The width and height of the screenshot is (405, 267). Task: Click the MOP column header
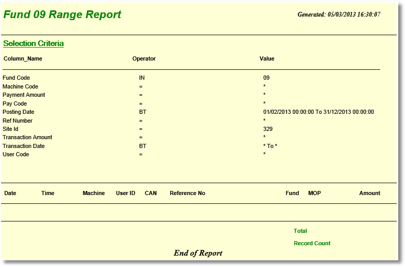314,193
